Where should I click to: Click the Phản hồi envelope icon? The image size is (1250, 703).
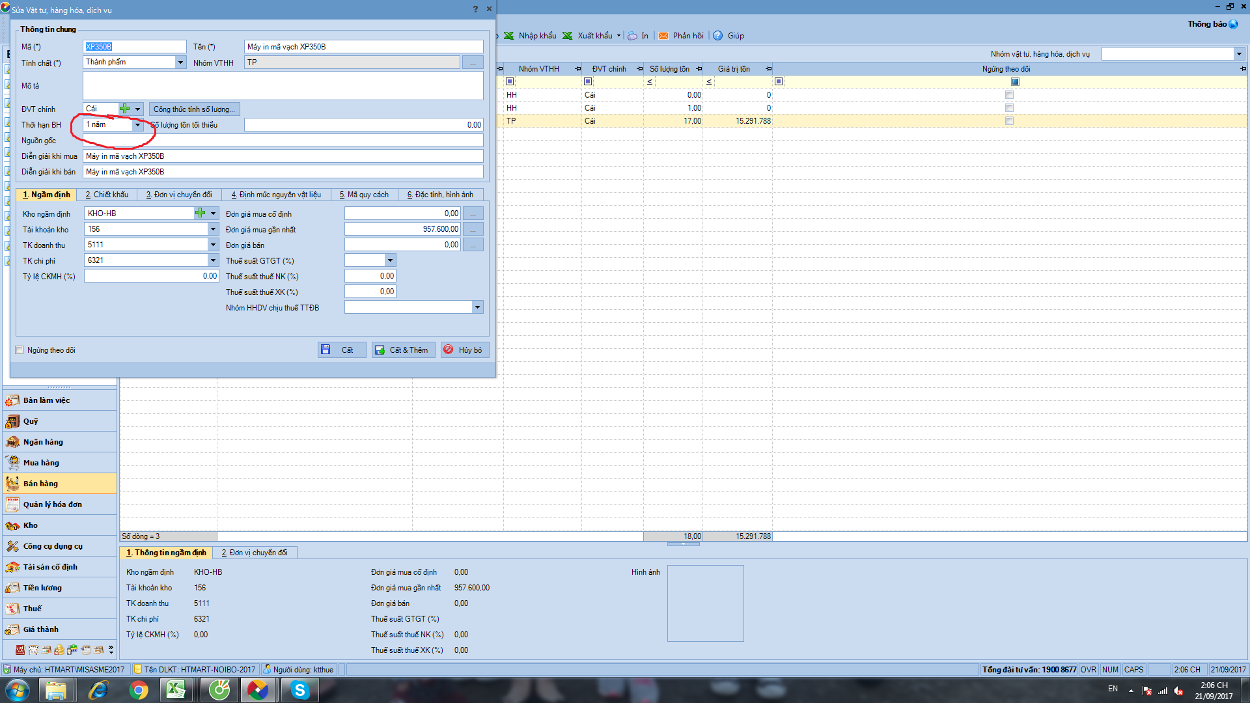pyautogui.click(x=663, y=36)
